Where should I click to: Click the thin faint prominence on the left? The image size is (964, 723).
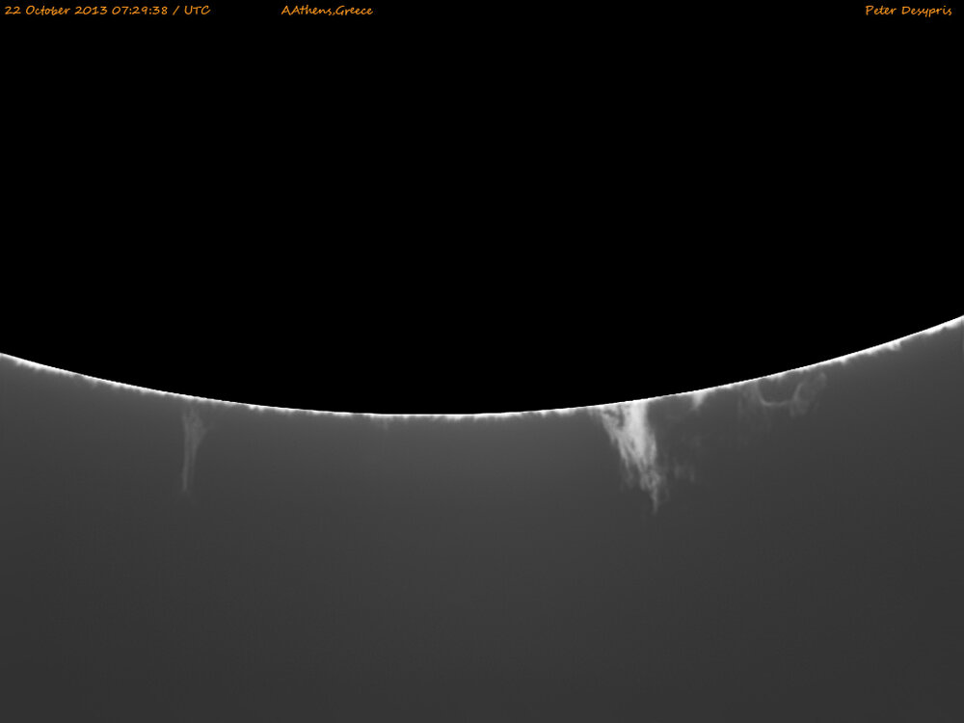[x=192, y=443]
